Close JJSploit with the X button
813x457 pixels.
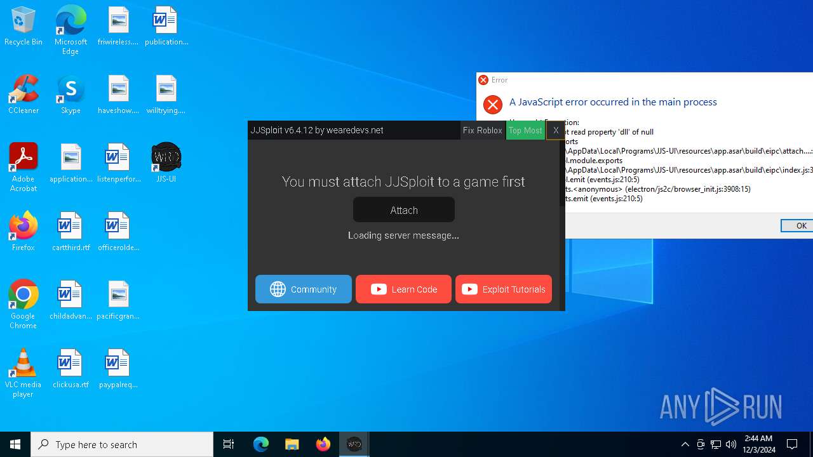coord(556,130)
